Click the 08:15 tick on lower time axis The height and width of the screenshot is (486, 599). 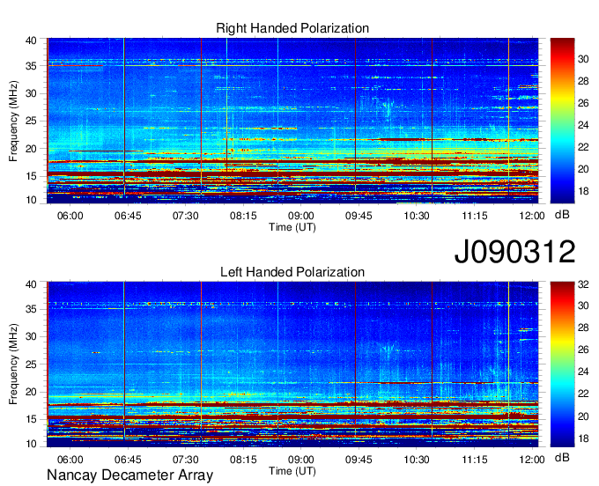pyautogui.click(x=243, y=460)
